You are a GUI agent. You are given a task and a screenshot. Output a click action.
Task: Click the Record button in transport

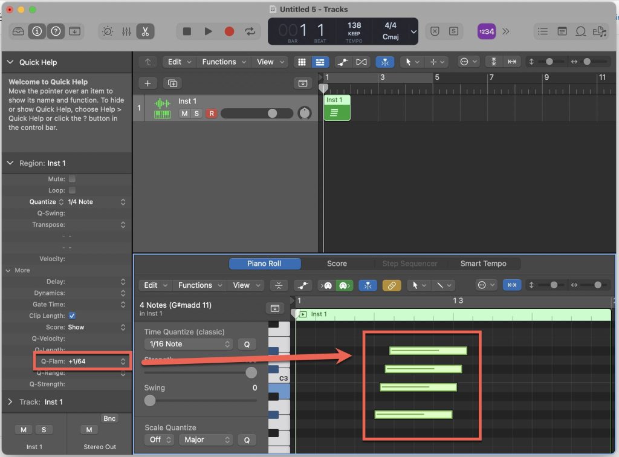pos(230,31)
